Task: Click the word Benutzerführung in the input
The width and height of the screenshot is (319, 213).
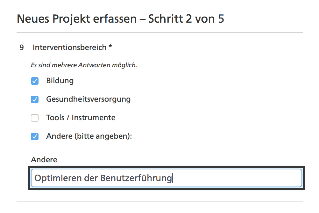Action: (136, 178)
